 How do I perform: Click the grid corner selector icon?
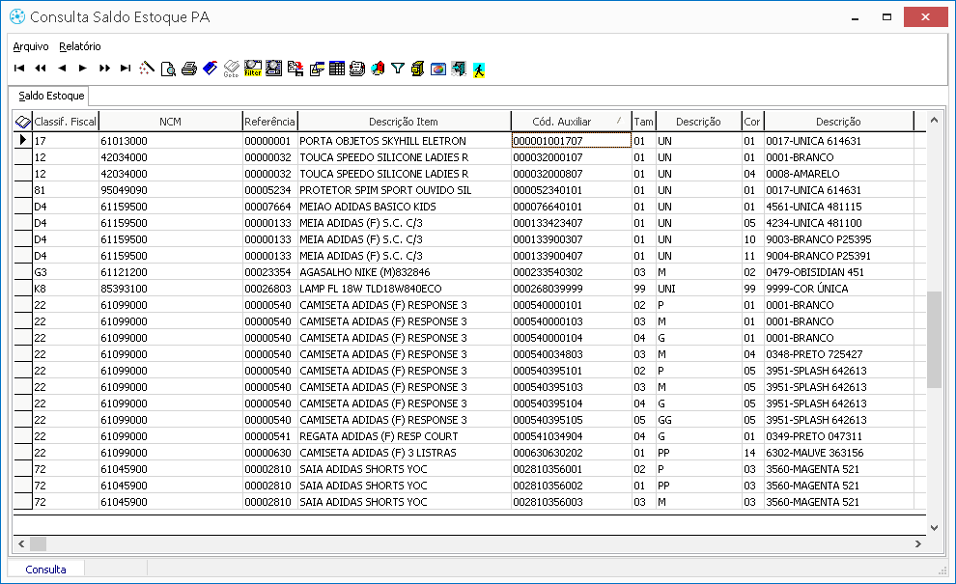22,122
